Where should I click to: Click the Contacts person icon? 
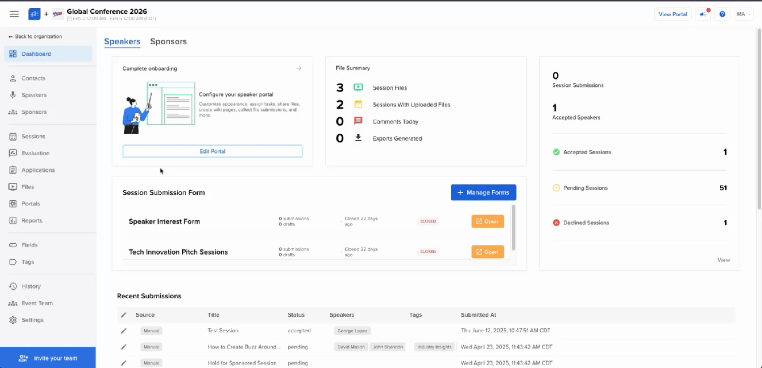click(13, 78)
